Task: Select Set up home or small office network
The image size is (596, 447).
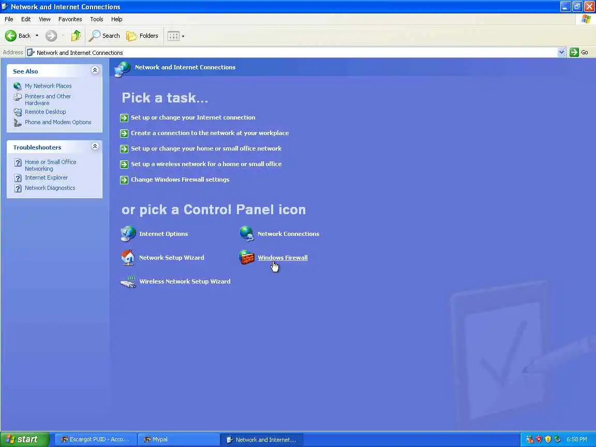Action: [x=206, y=148]
